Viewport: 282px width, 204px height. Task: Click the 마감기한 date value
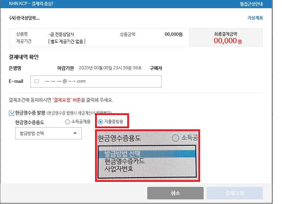tap(110, 68)
